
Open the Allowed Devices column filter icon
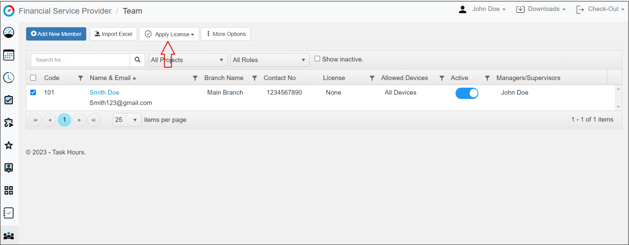442,78
